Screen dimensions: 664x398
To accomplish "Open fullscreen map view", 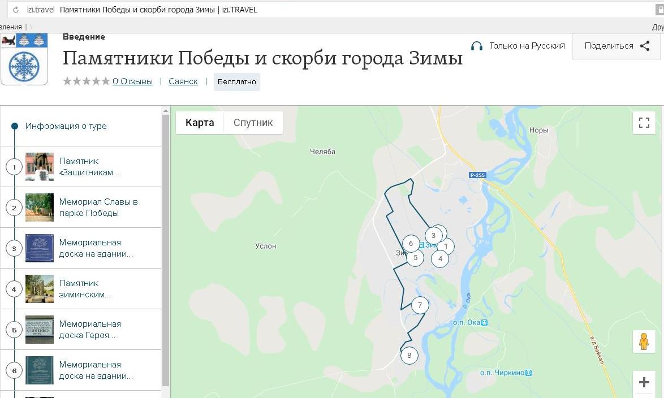I will click(644, 123).
